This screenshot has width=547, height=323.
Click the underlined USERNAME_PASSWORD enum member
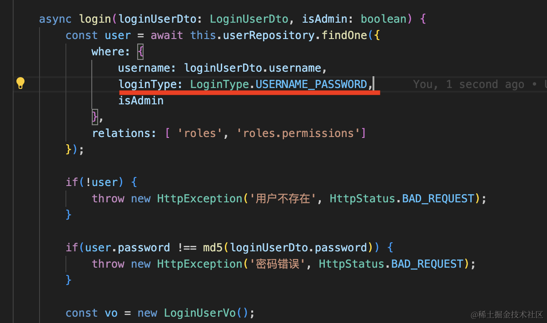click(311, 84)
